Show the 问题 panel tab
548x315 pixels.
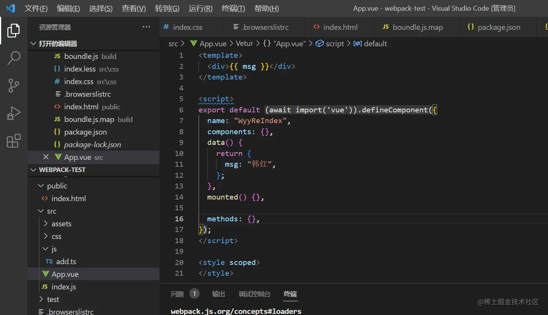(177, 294)
